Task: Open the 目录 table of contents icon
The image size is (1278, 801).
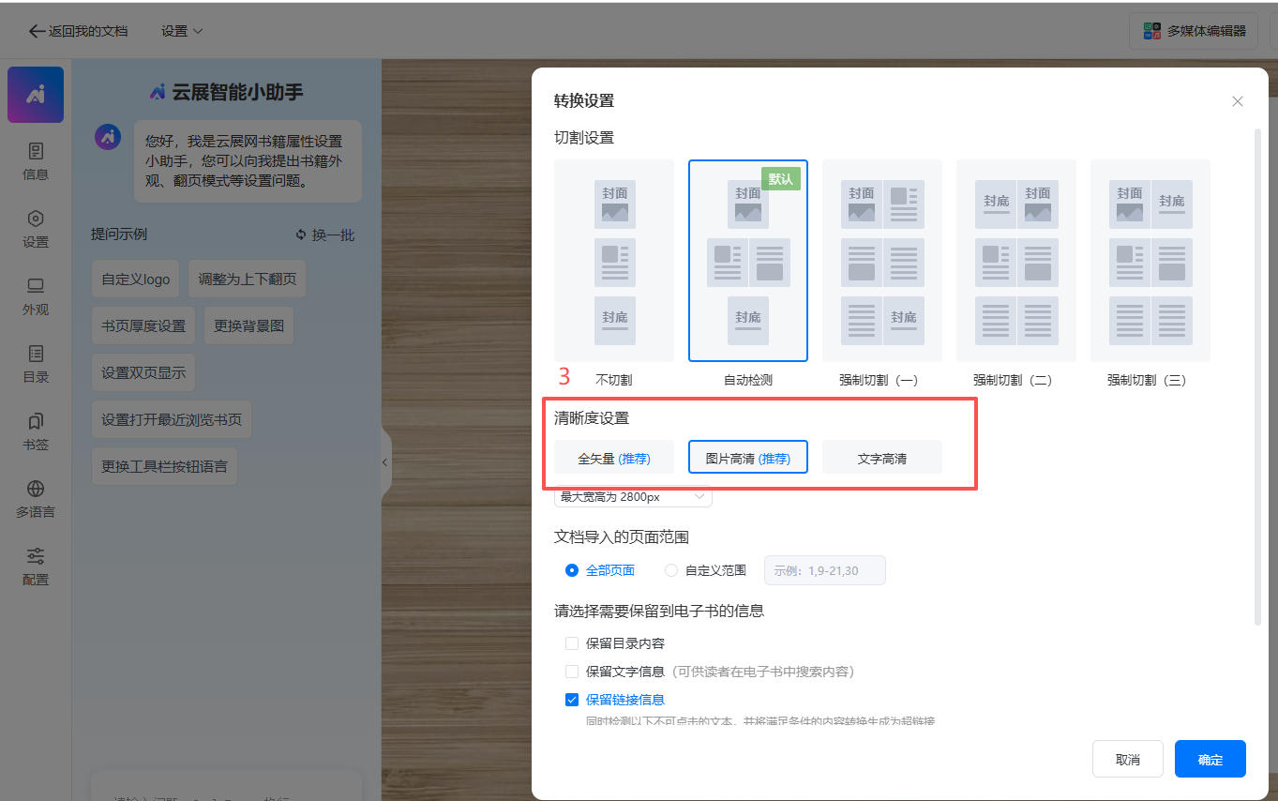Action: point(36,355)
